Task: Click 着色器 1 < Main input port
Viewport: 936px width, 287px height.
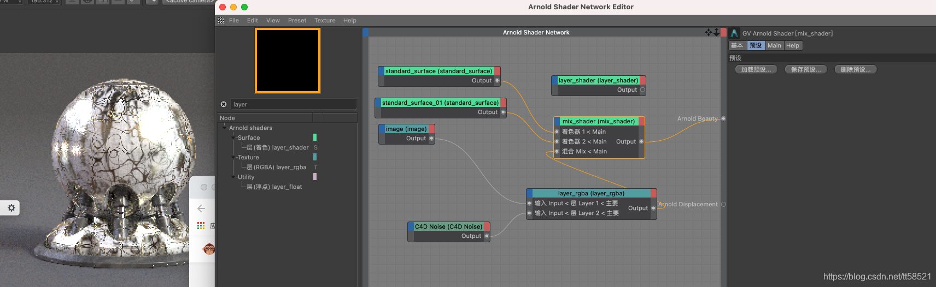Action: coord(557,131)
